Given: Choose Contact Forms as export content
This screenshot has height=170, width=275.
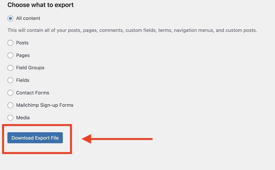Looking at the screenshot, I should [10, 93].
